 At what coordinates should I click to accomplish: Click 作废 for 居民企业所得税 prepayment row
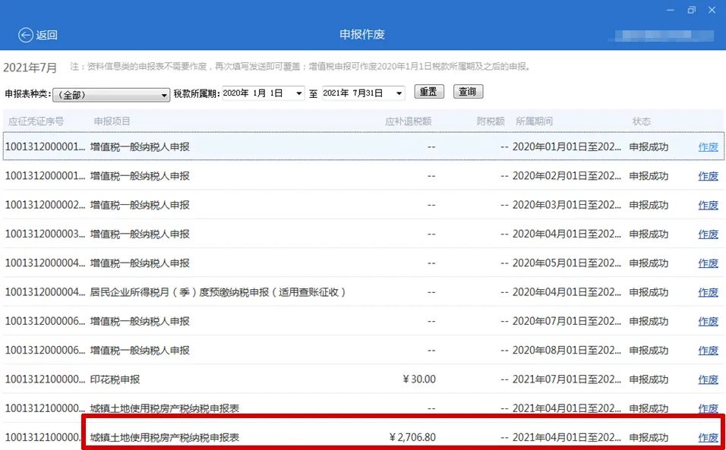click(x=708, y=292)
